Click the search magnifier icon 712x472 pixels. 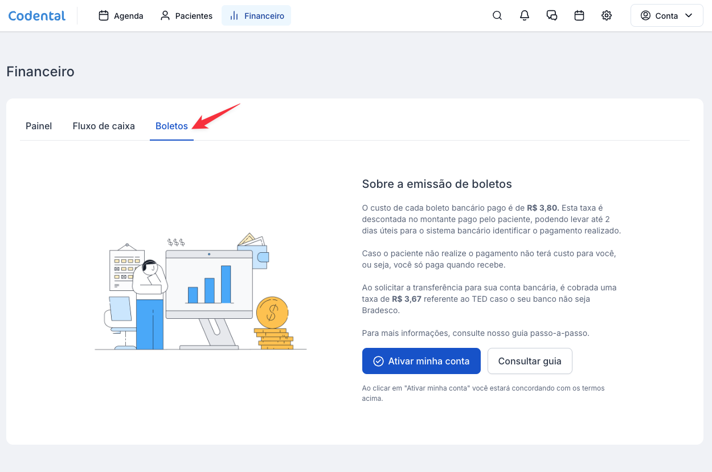point(497,16)
